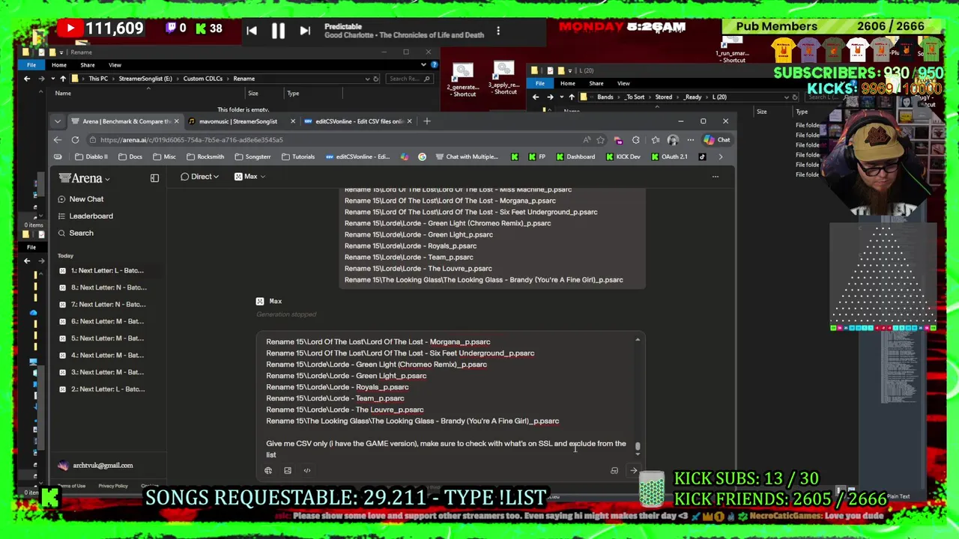Open Arena Search

76,234
